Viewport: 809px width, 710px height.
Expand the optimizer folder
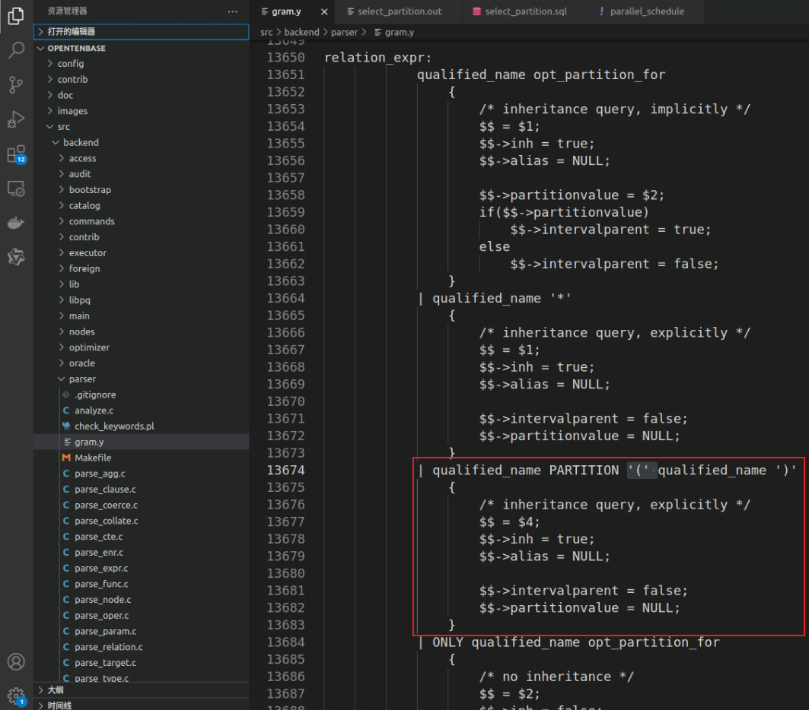tap(142, 347)
